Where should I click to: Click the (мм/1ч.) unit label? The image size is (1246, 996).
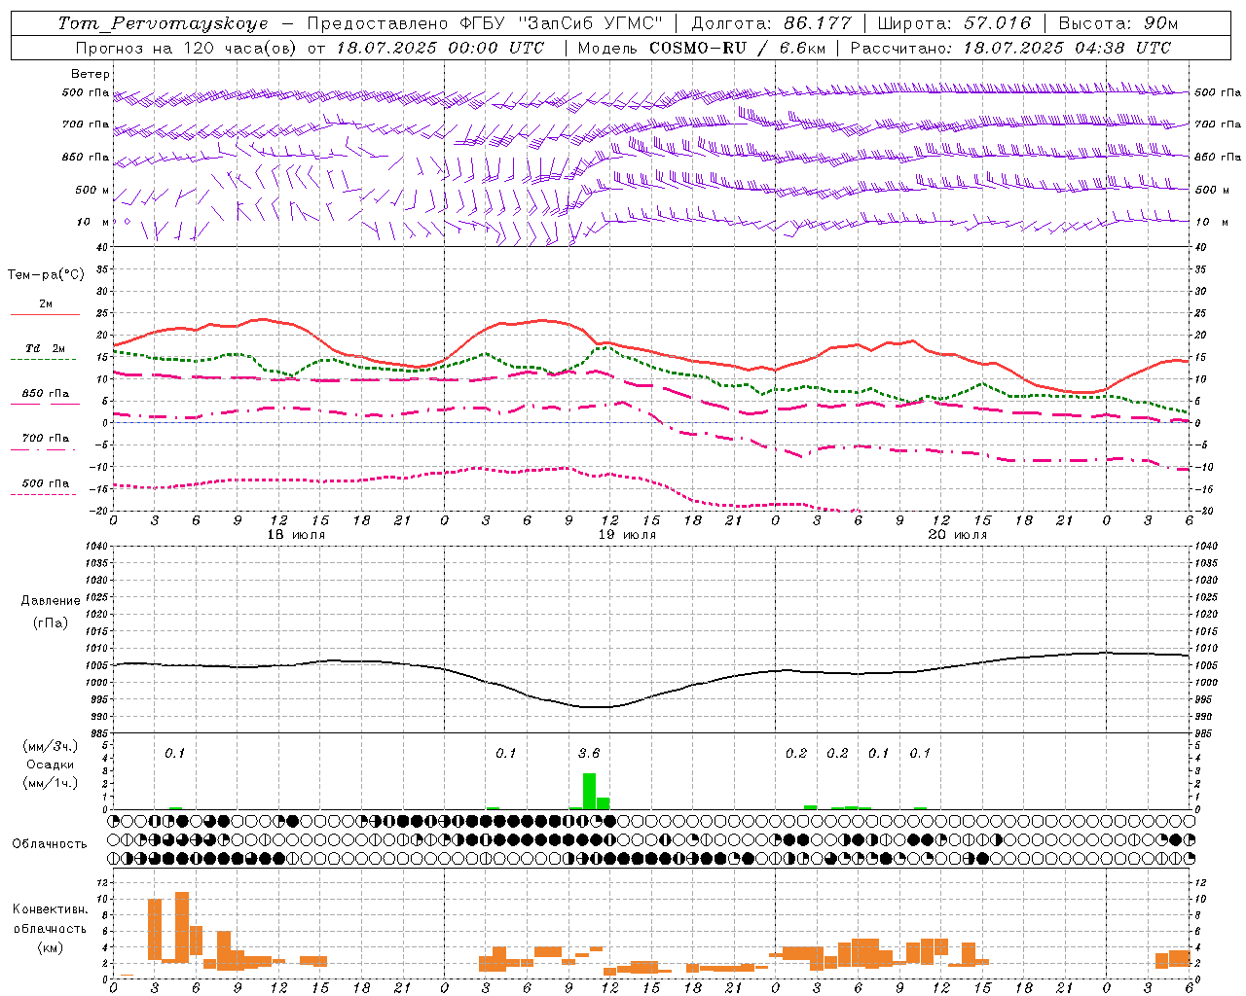click(x=51, y=783)
